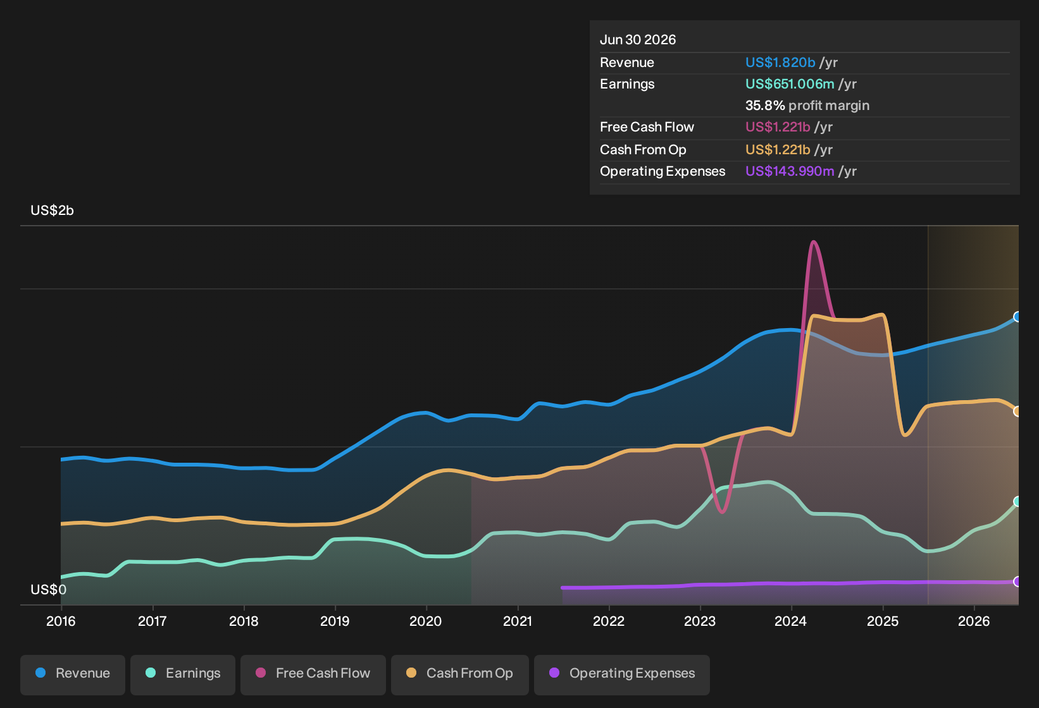
Task: Click the 2022 x-axis label
Action: click(609, 621)
